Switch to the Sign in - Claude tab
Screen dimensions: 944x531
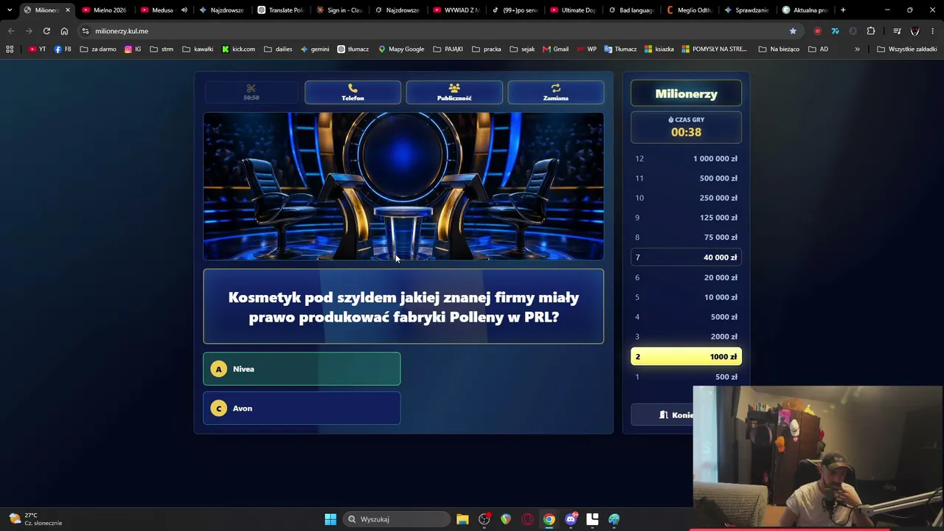pos(339,10)
